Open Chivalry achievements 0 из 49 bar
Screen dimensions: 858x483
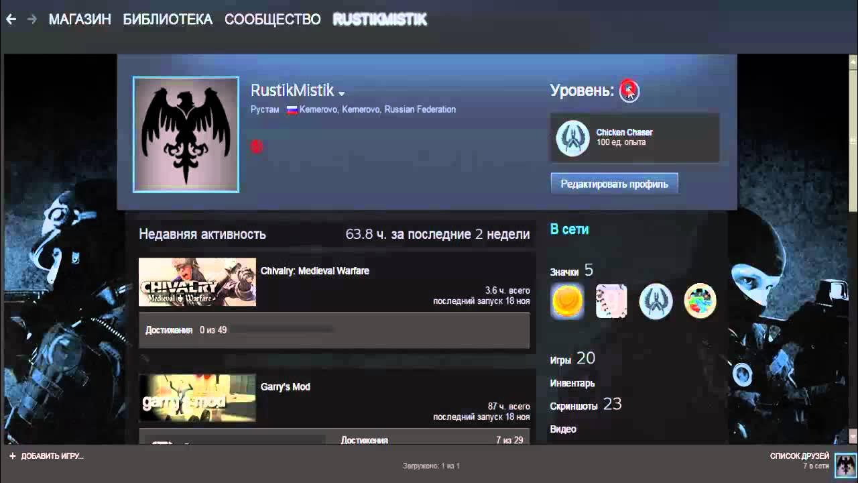point(334,330)
